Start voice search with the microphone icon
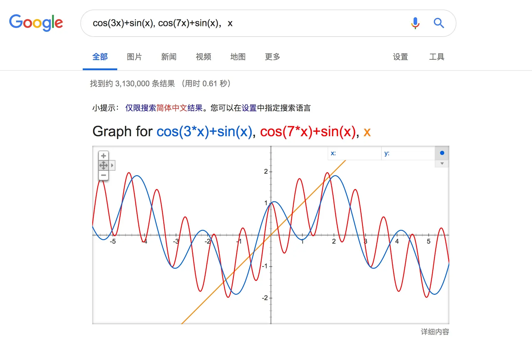 pyautogui.click(x=415, y=23)
